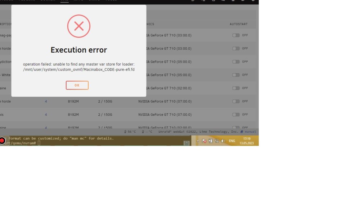Toggle autostart for the ydiction VM row
The image size is (360, 203).
pyautogui.click(x=236, y=62)
